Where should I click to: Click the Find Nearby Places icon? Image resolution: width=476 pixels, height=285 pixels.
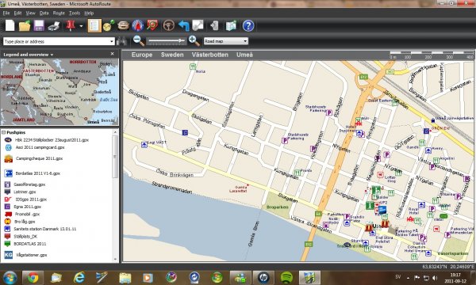(123, 26)
